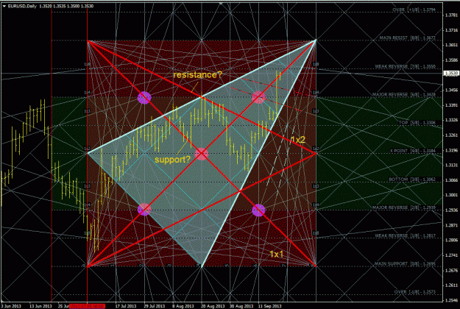This screenshot has height=309, width=460.
Task: Click the 3 Jun 2013 date label
Action: [11, 306]
